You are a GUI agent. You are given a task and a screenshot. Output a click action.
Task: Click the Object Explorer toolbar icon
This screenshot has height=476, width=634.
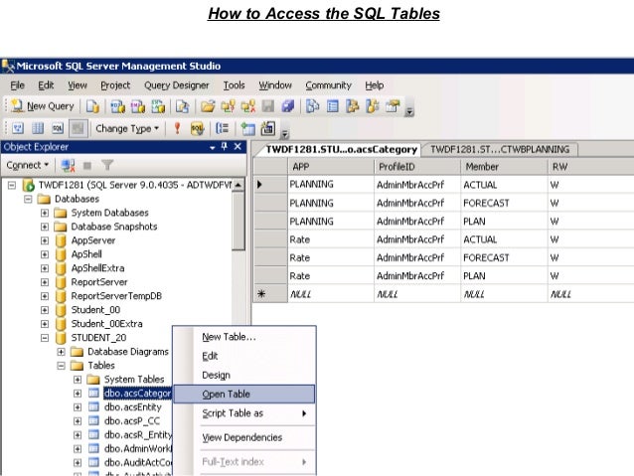[x=353, y=106]
